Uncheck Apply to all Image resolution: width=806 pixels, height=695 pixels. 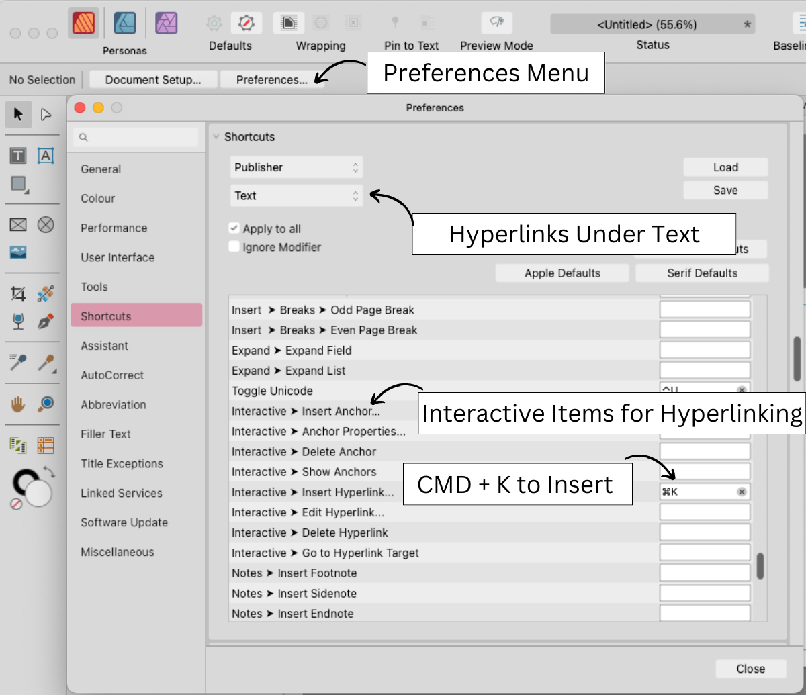234,228
